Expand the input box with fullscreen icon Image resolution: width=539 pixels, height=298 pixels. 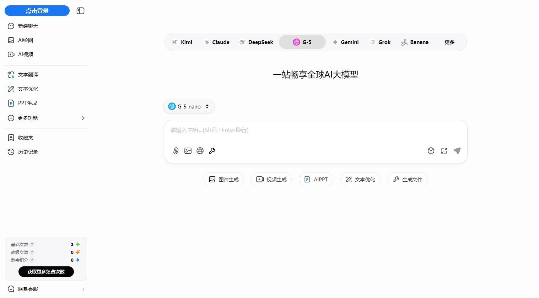[444, 151]
